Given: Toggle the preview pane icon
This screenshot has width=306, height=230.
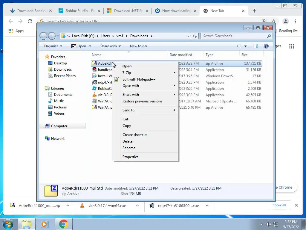Looking at the screenshot, I should coord(255,46).
